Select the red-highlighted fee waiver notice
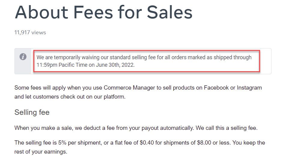Image resolution: width=288 pixels, height=156 pixels. 147,61
